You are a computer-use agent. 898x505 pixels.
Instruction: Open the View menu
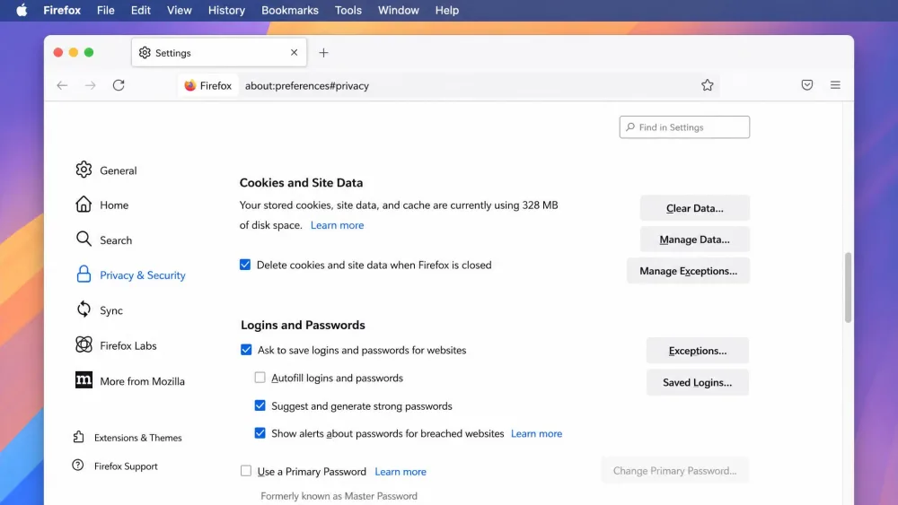point(180,10)
